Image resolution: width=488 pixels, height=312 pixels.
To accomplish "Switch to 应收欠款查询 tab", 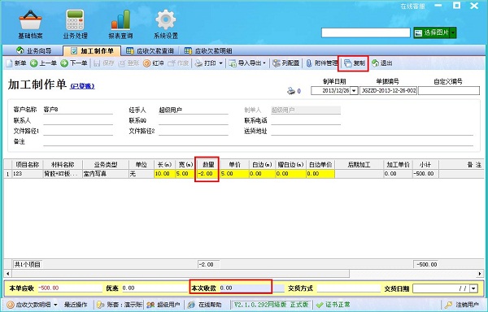I will tap(150, 50).
